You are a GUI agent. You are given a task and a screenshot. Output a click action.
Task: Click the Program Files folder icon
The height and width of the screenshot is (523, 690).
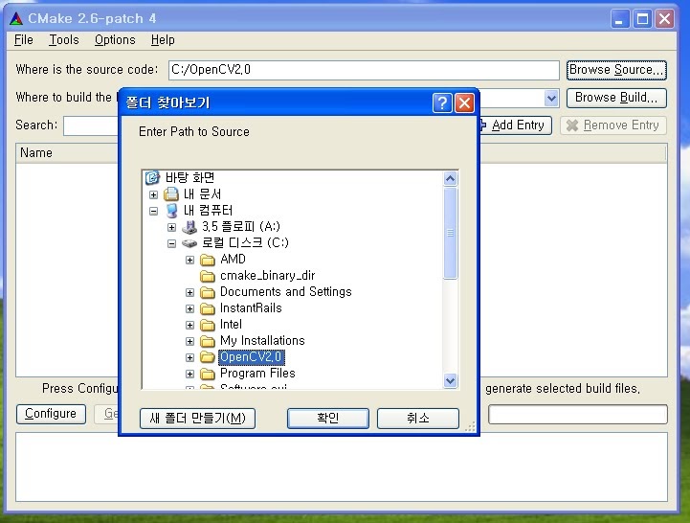(208, 374)
